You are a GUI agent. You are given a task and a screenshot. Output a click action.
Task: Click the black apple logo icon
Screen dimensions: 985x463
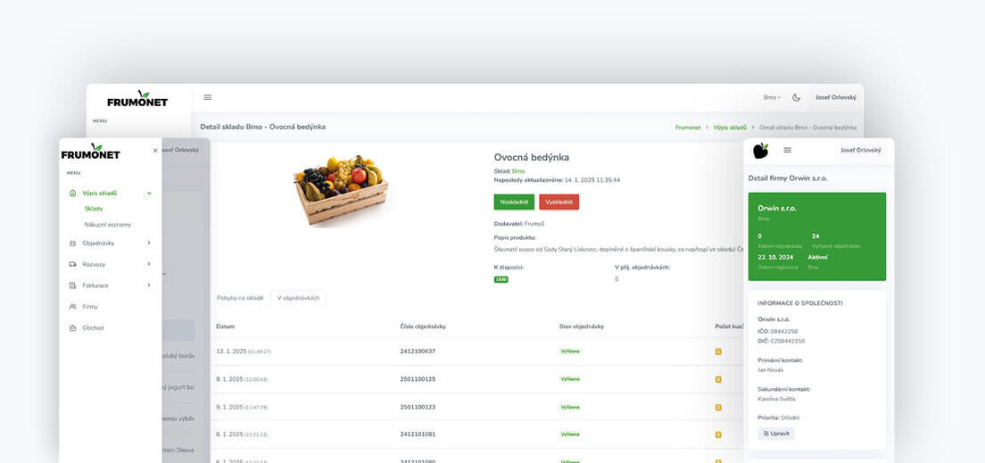760,151
